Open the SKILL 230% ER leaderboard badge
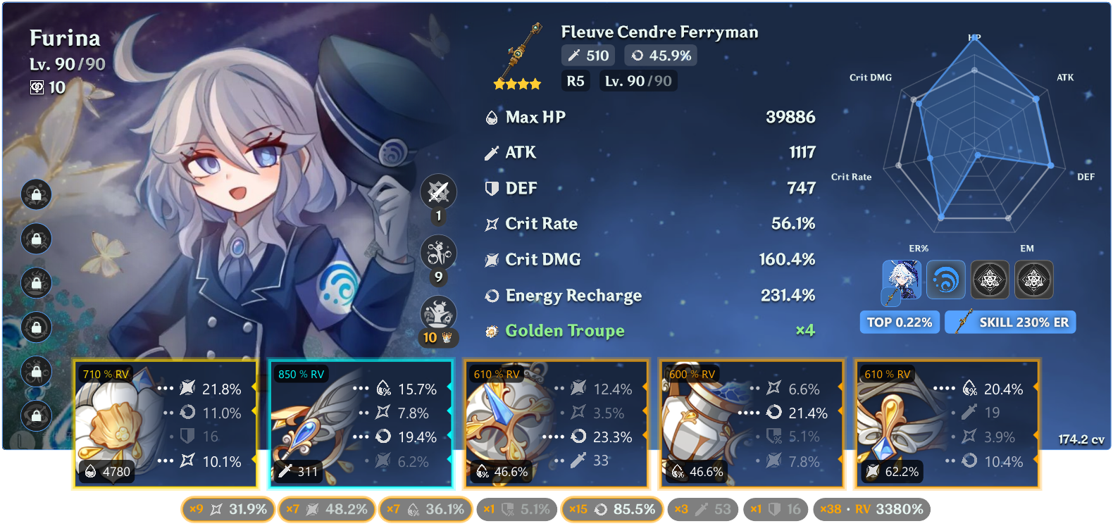The width and height of the screenshot is (1113, 526). (1010, 323)
